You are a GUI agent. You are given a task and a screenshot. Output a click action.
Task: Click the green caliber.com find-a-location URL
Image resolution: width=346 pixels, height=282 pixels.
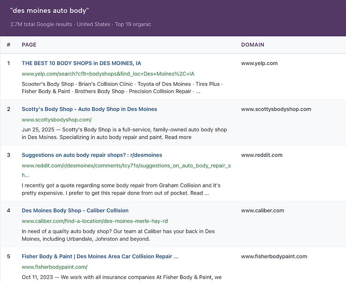95,221
